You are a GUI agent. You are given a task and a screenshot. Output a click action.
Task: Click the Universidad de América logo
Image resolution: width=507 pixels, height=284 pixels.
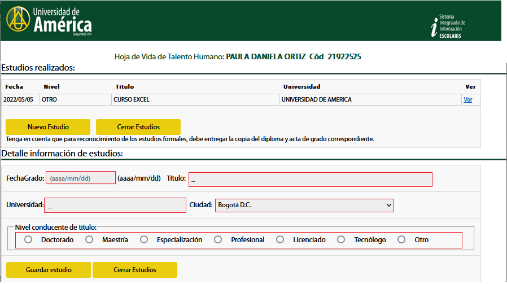coord(49,21)
